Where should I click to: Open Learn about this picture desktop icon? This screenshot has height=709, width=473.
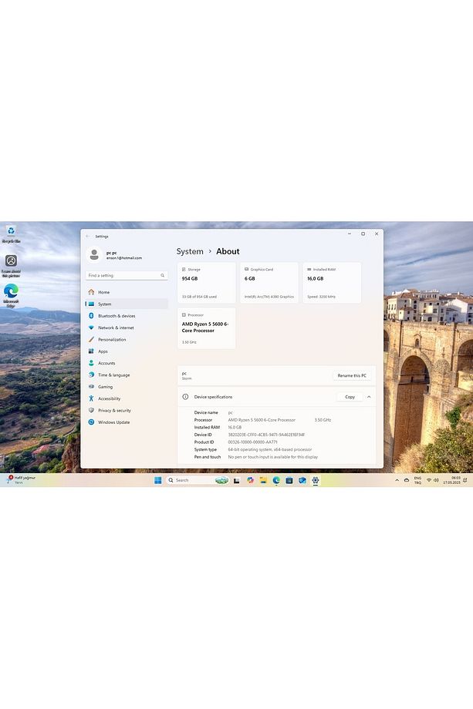coord(11,265)
